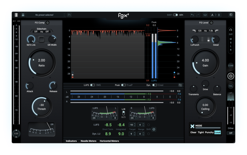Toggle the L/R to M/S switch
The image size is (247, 155).
click(x=124, y=113)
